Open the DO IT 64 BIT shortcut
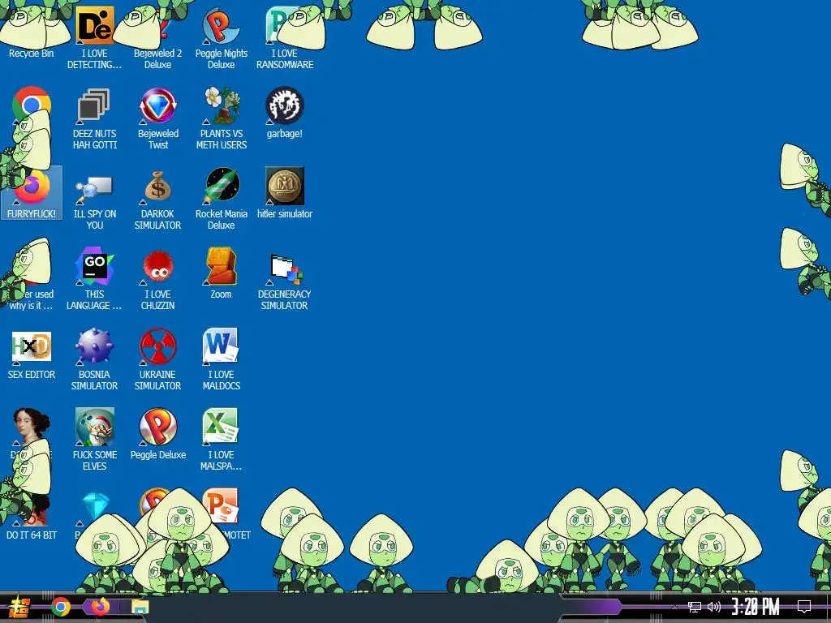831x623 pixels. (32, 517)
